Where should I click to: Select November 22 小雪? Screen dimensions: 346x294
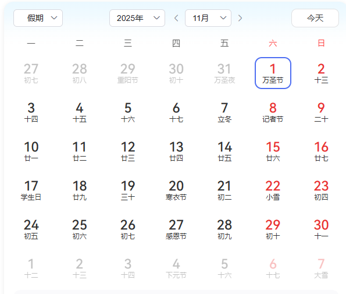(x=273, y=190)
